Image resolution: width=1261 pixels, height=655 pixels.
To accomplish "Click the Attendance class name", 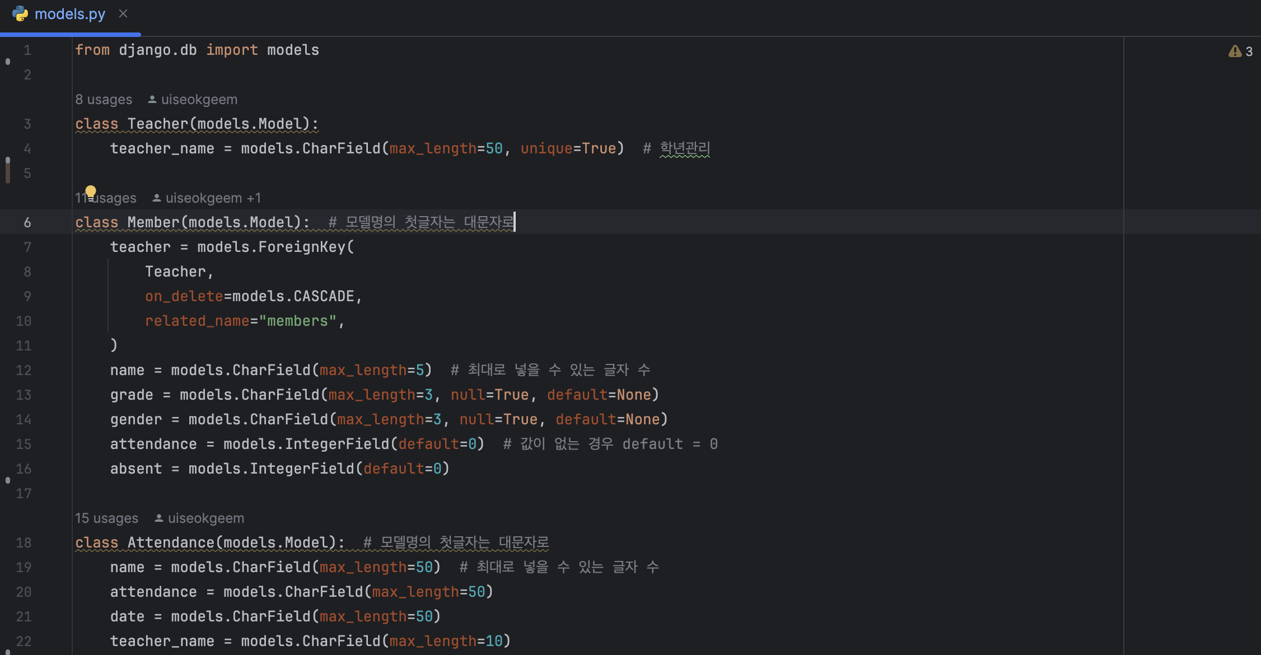I will point(171,543).
